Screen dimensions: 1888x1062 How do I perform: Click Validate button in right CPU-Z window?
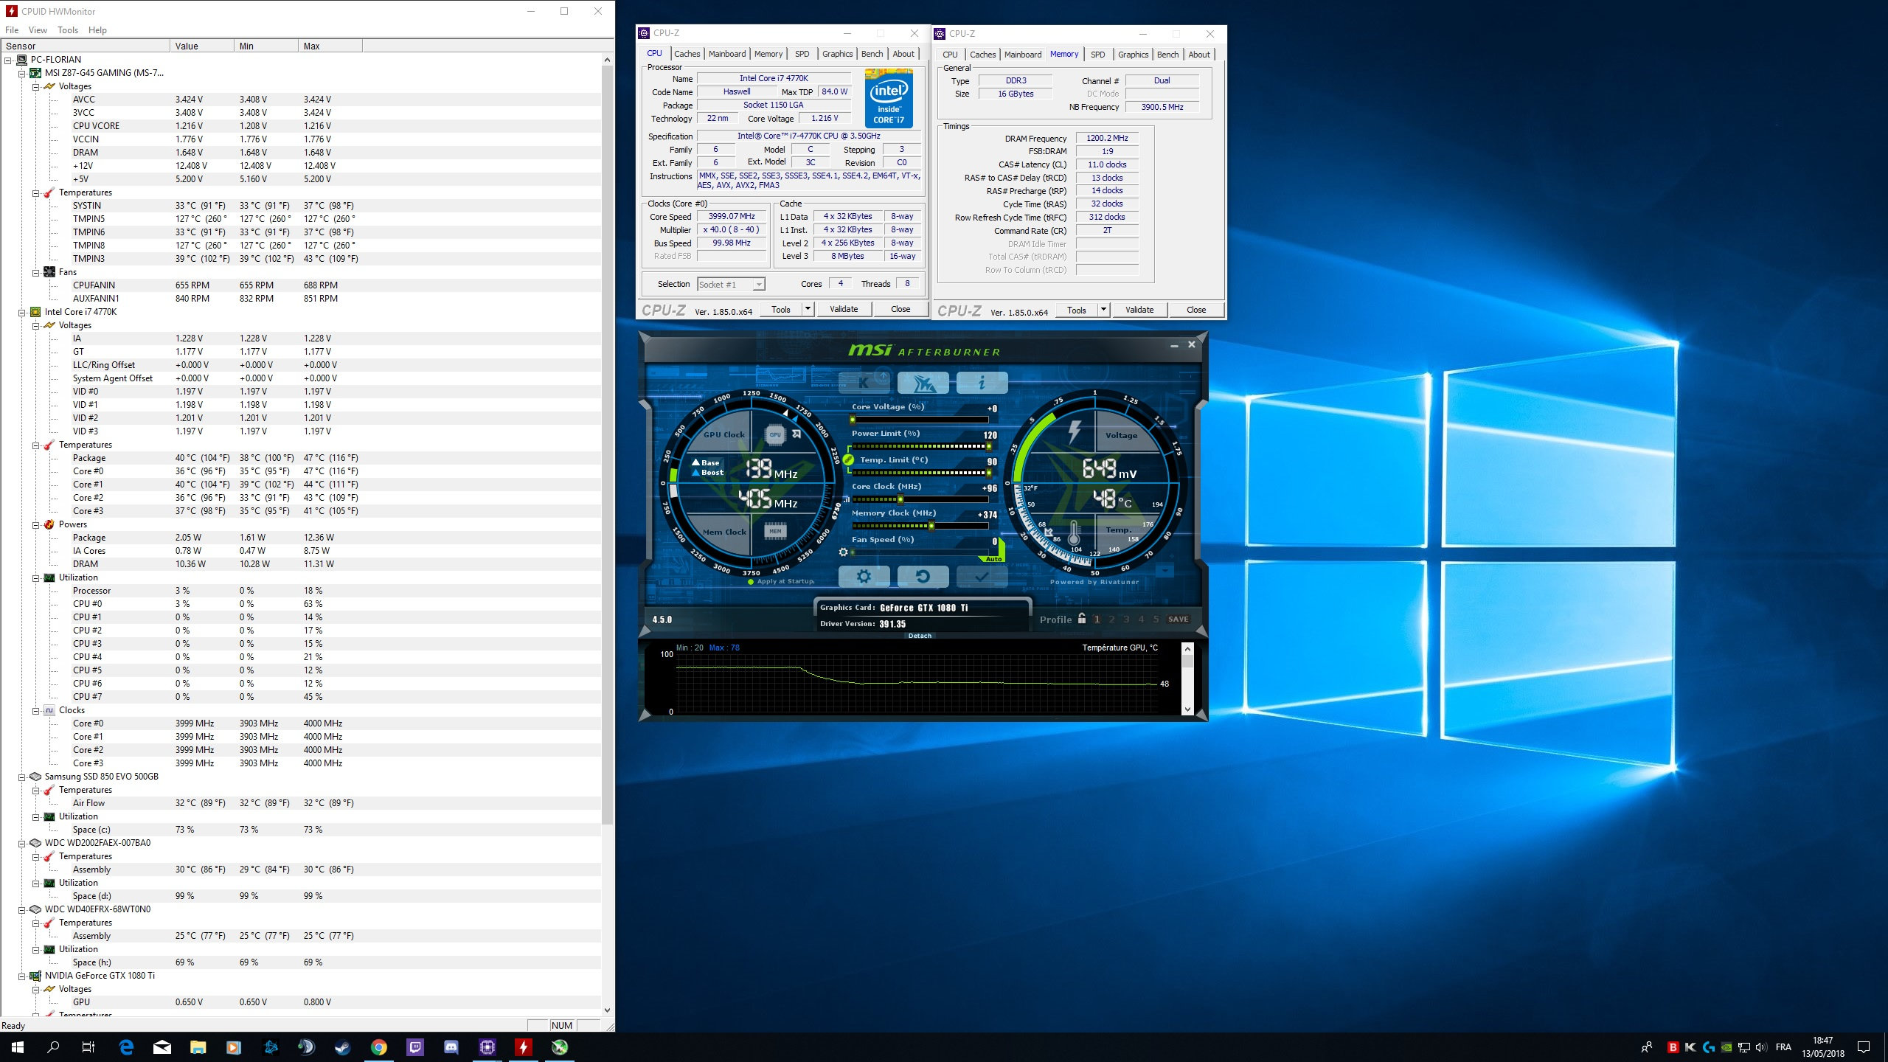(1139, 310)
